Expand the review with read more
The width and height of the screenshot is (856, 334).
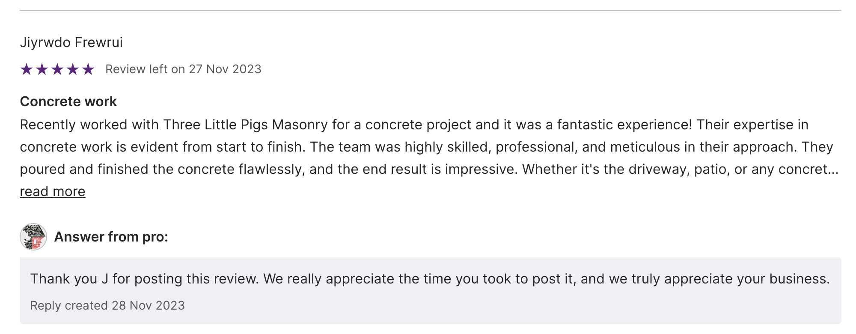[53, 191]
